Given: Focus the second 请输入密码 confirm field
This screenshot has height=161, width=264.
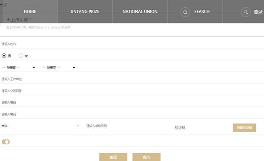Looking at the screenshot, I should tap(132, 114).
